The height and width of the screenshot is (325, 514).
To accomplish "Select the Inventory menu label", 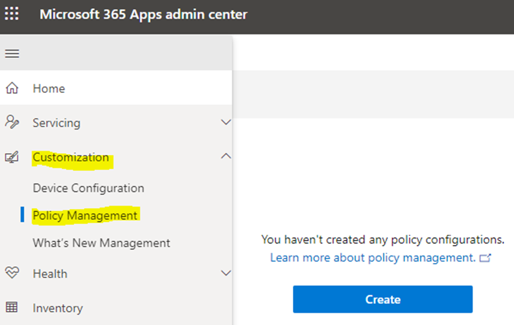I will point(57,308).
